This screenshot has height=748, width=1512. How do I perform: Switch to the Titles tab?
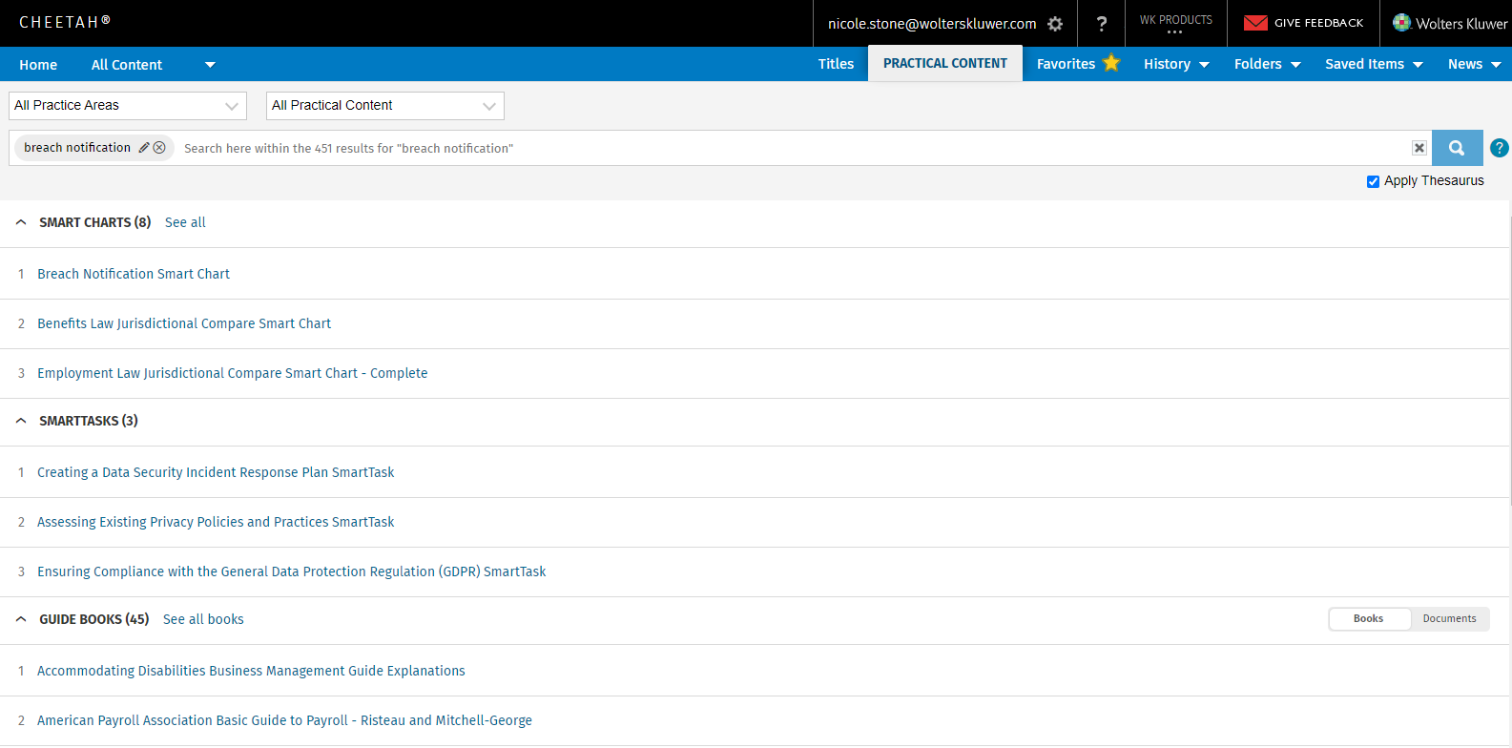point(836,64)
